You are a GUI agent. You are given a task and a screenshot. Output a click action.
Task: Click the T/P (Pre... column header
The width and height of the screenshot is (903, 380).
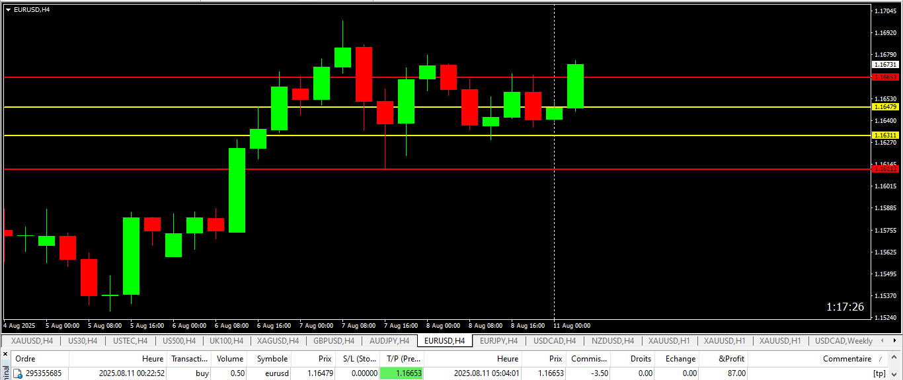point(403,359)
